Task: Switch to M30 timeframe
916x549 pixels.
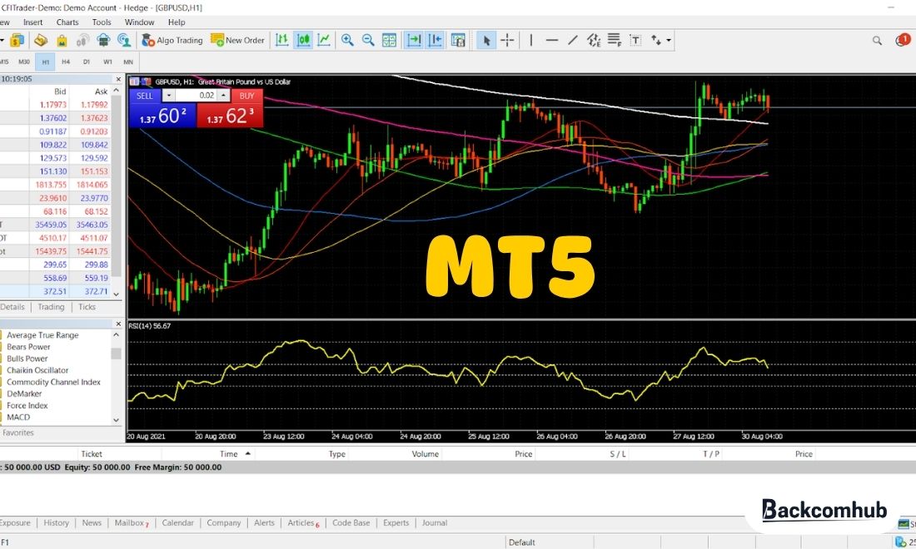Action: click(24, 62)
